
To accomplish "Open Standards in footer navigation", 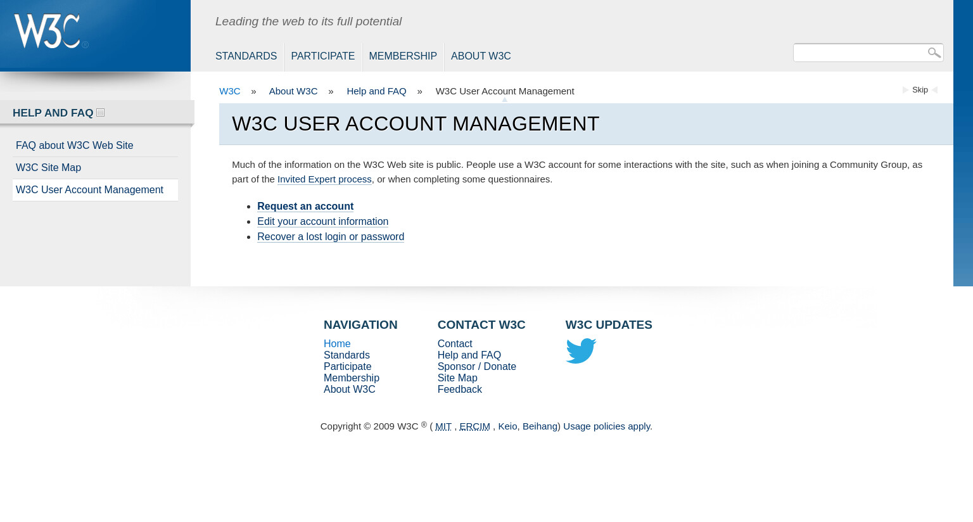I will (x=347, y=355).
